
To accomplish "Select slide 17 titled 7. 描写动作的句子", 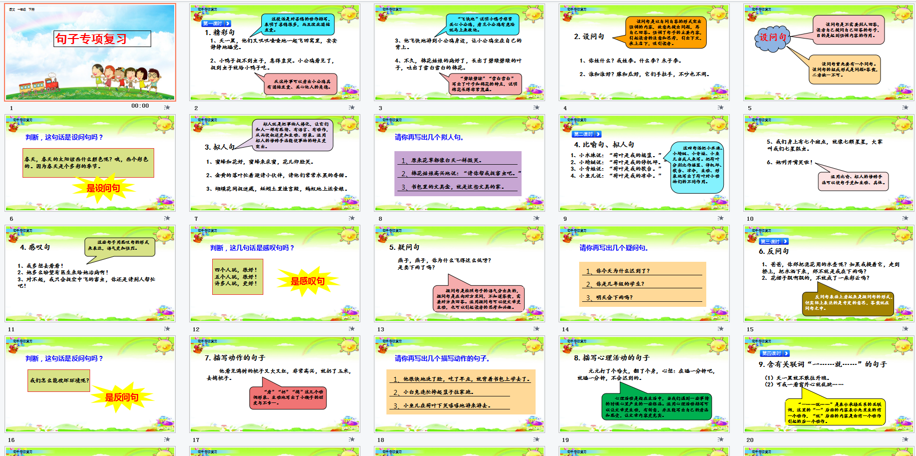I will (x=275, y=384).
